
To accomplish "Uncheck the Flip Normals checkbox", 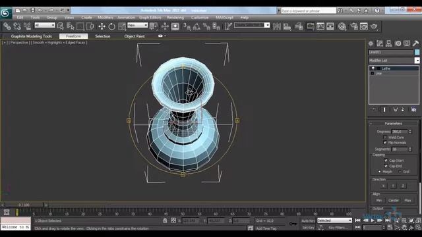I will 385,142.
